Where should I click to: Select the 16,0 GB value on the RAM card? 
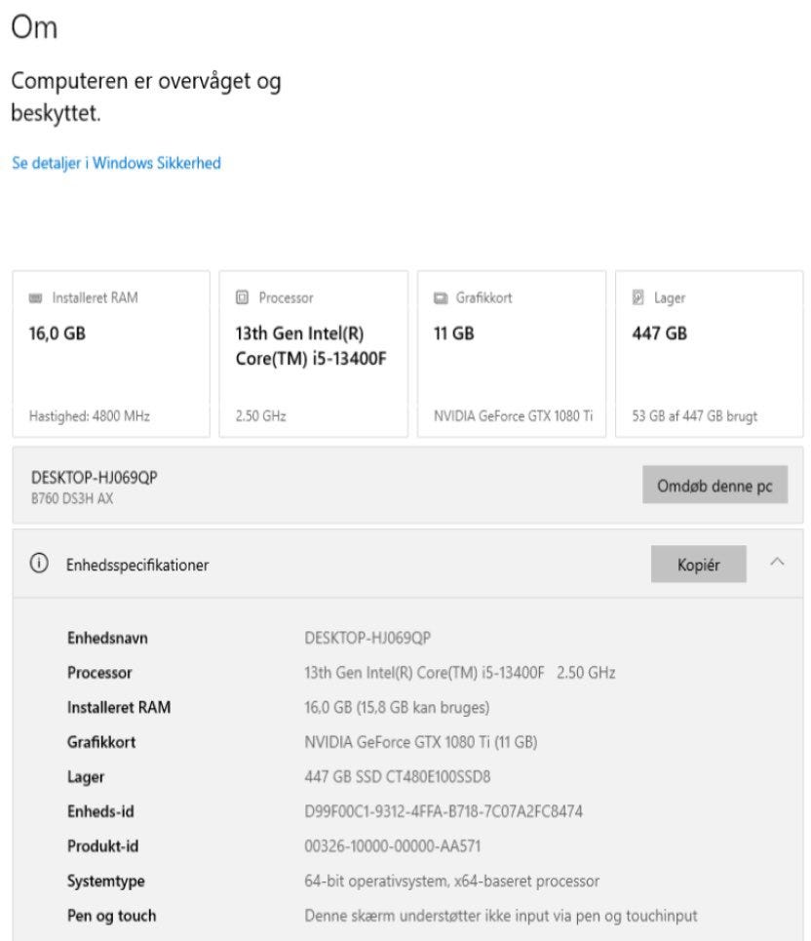click(x=57, y=333)
